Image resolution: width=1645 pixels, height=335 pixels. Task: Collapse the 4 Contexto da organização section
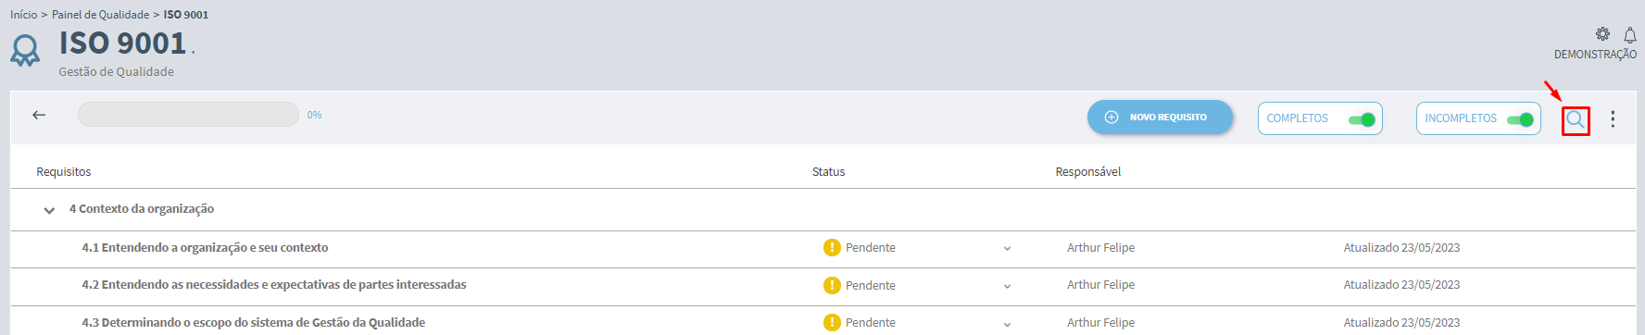tap(49, 210)
